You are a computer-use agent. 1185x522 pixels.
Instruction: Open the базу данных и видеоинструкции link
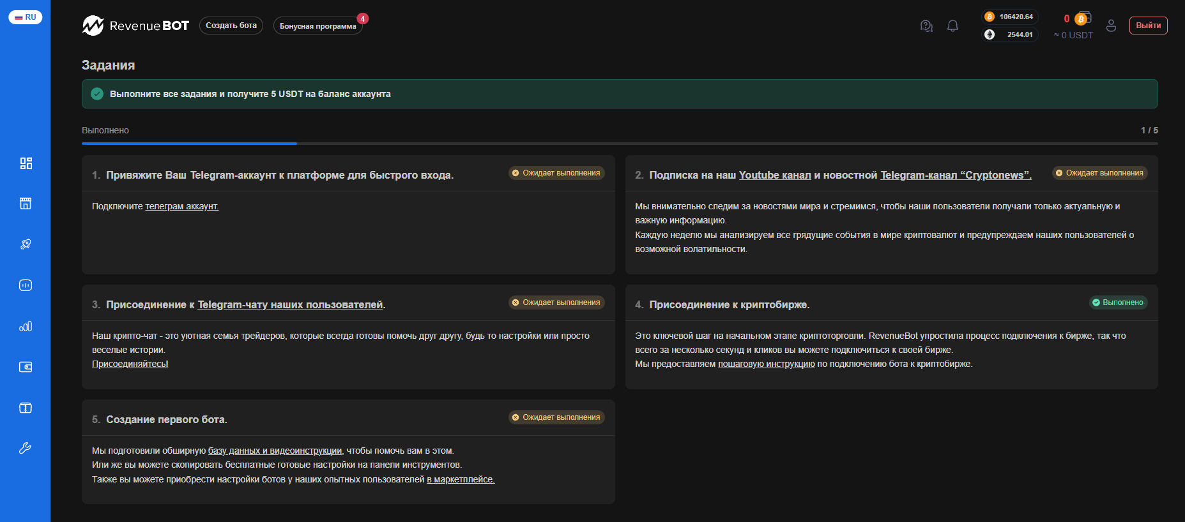coord(275,451)
